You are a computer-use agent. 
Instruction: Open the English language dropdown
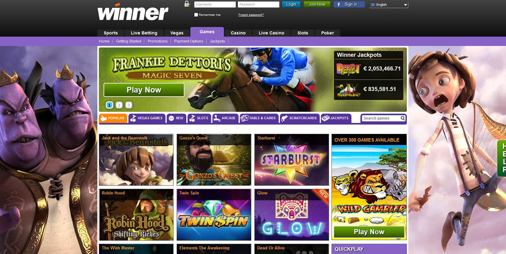click(x=388, y=5)
